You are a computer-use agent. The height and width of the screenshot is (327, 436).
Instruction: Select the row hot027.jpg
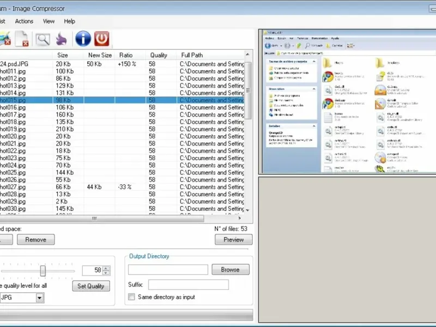pyautogui.click(x=122, y=187)
